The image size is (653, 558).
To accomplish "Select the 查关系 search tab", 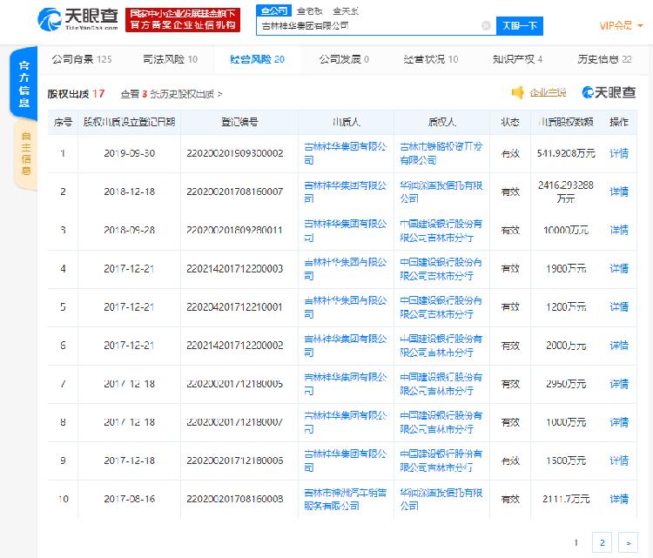I will coord(346,11).
